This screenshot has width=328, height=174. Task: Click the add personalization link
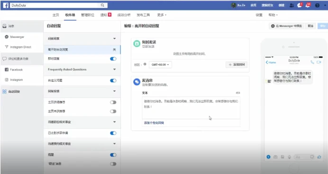click(154, 123)
